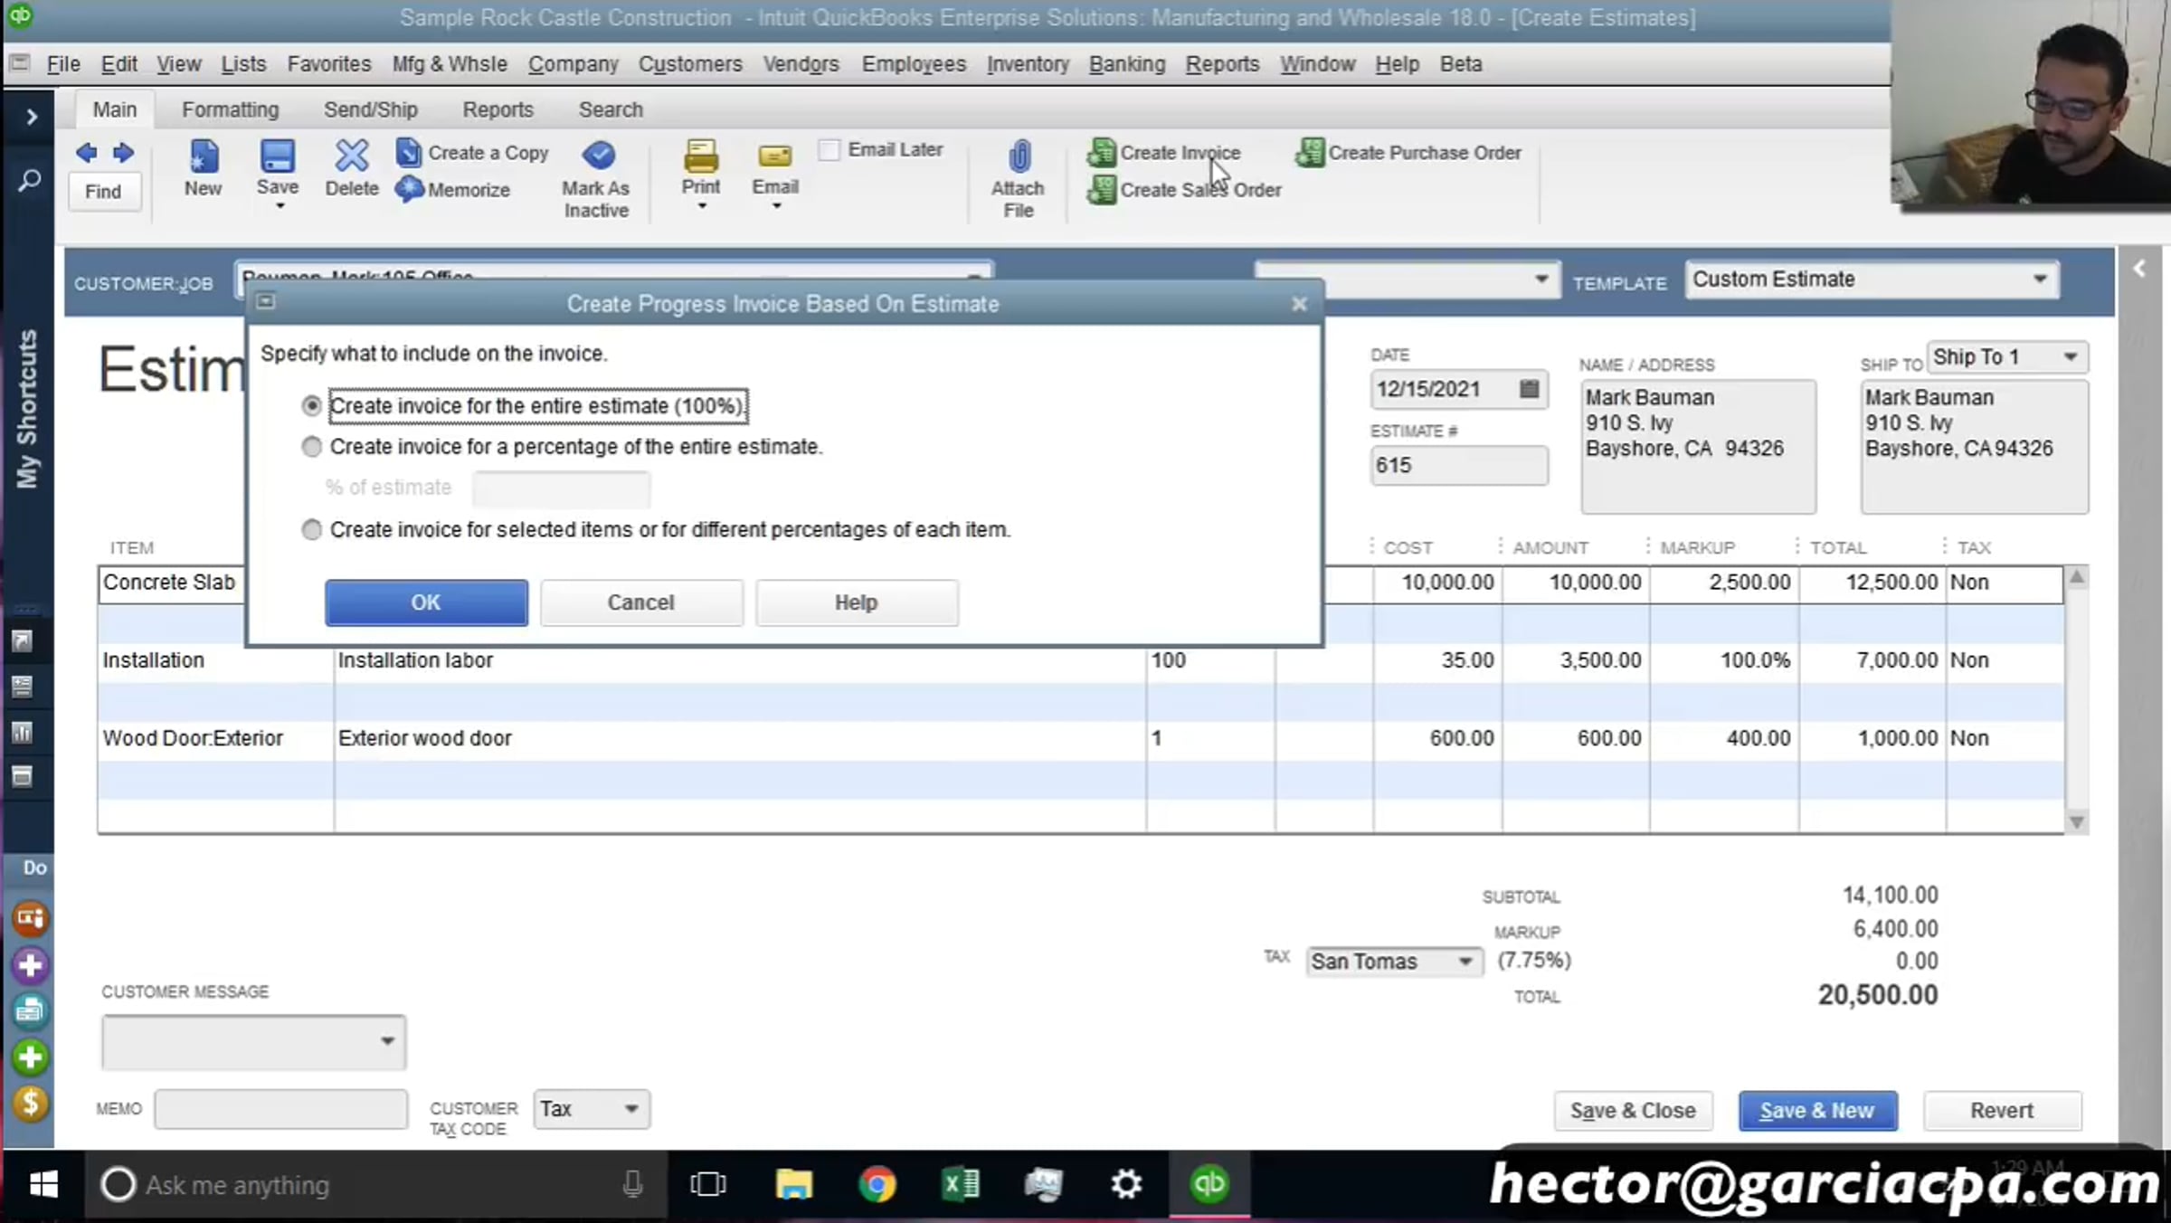Click the Estimate # input field
The image size is (2171, 1223).
pyautogui.click(x=1457, y=466)
